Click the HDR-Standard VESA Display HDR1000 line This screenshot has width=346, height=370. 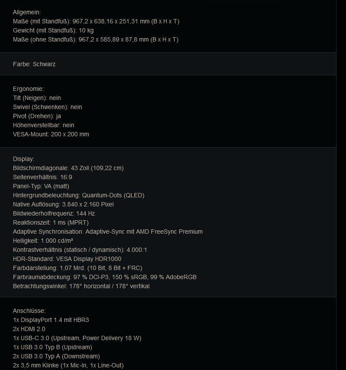pyautogui.click(x=67, y=259)
